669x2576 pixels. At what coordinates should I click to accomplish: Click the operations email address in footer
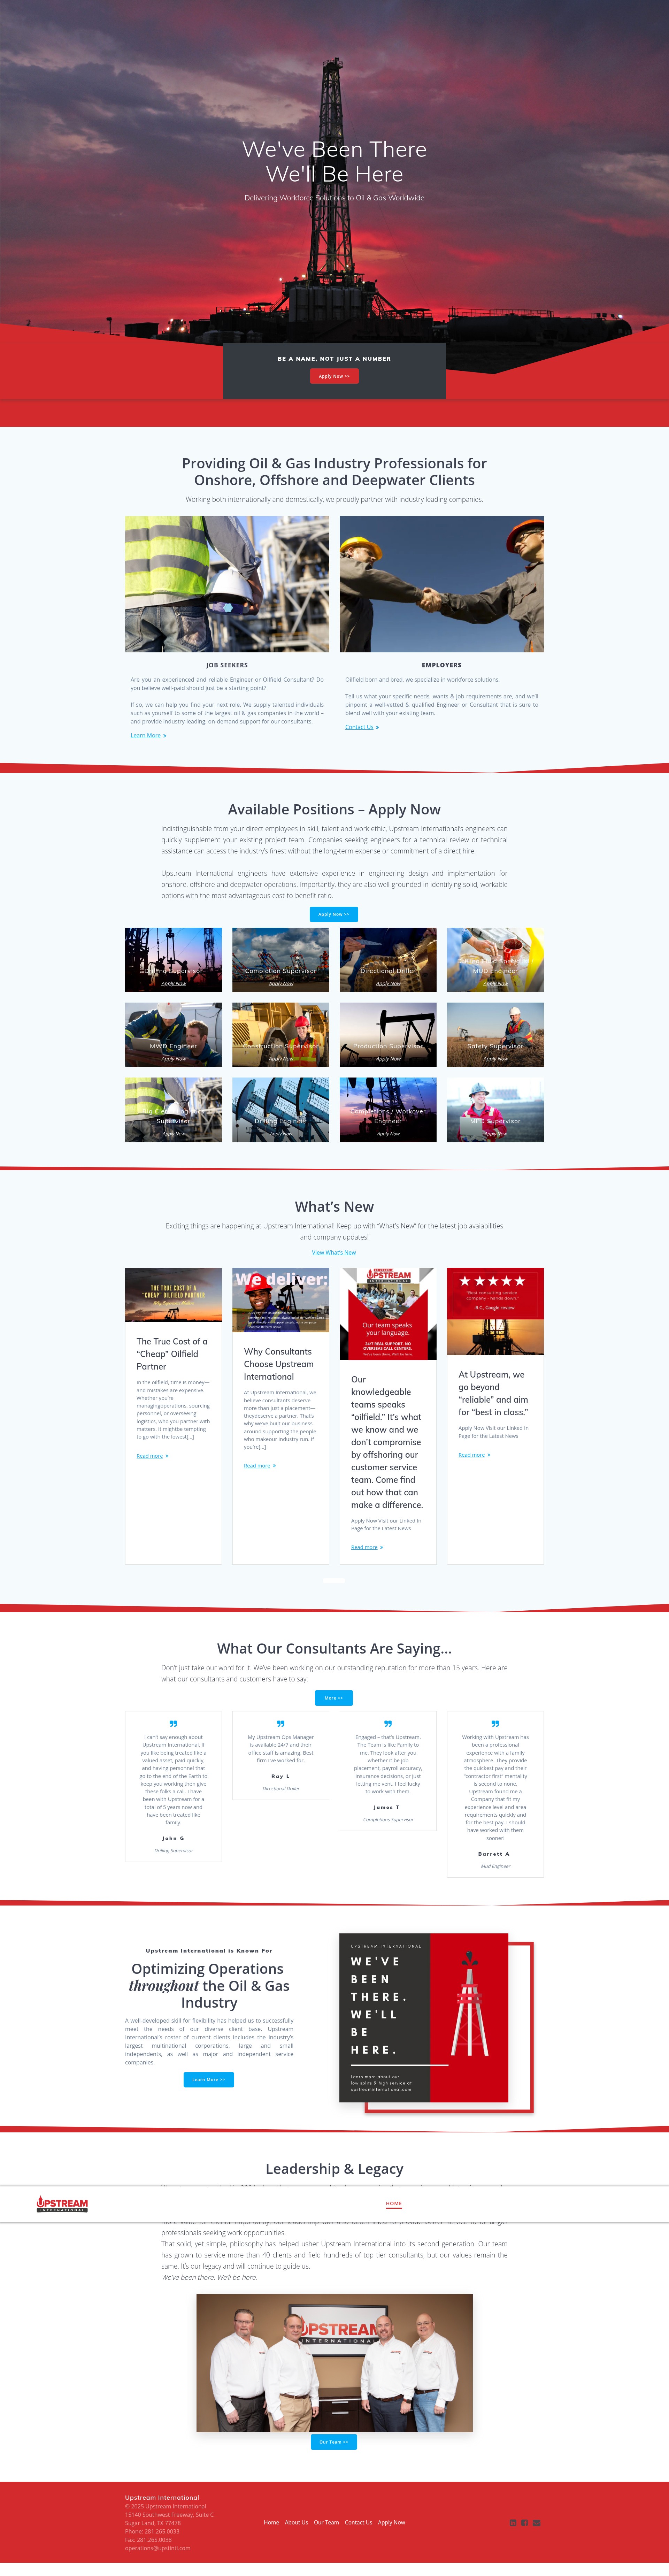[158, 2548]
